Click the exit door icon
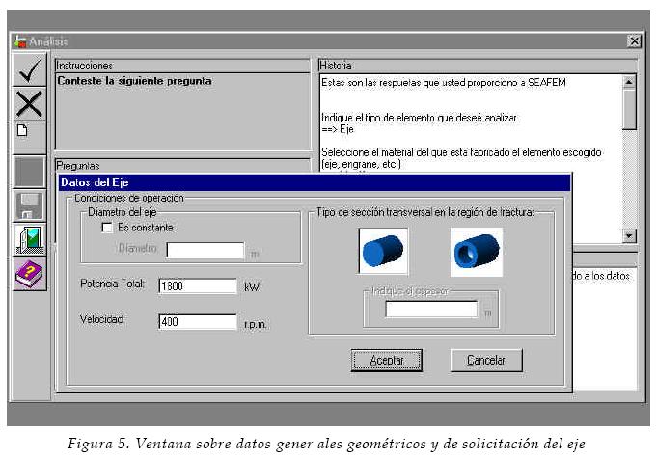Image resolution: width=657 pixels, height=459 pixels. click(x=29, y=240)
